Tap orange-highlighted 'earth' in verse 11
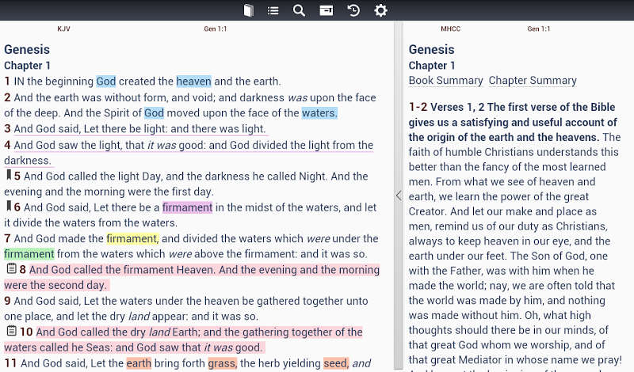 click(139, 363)
